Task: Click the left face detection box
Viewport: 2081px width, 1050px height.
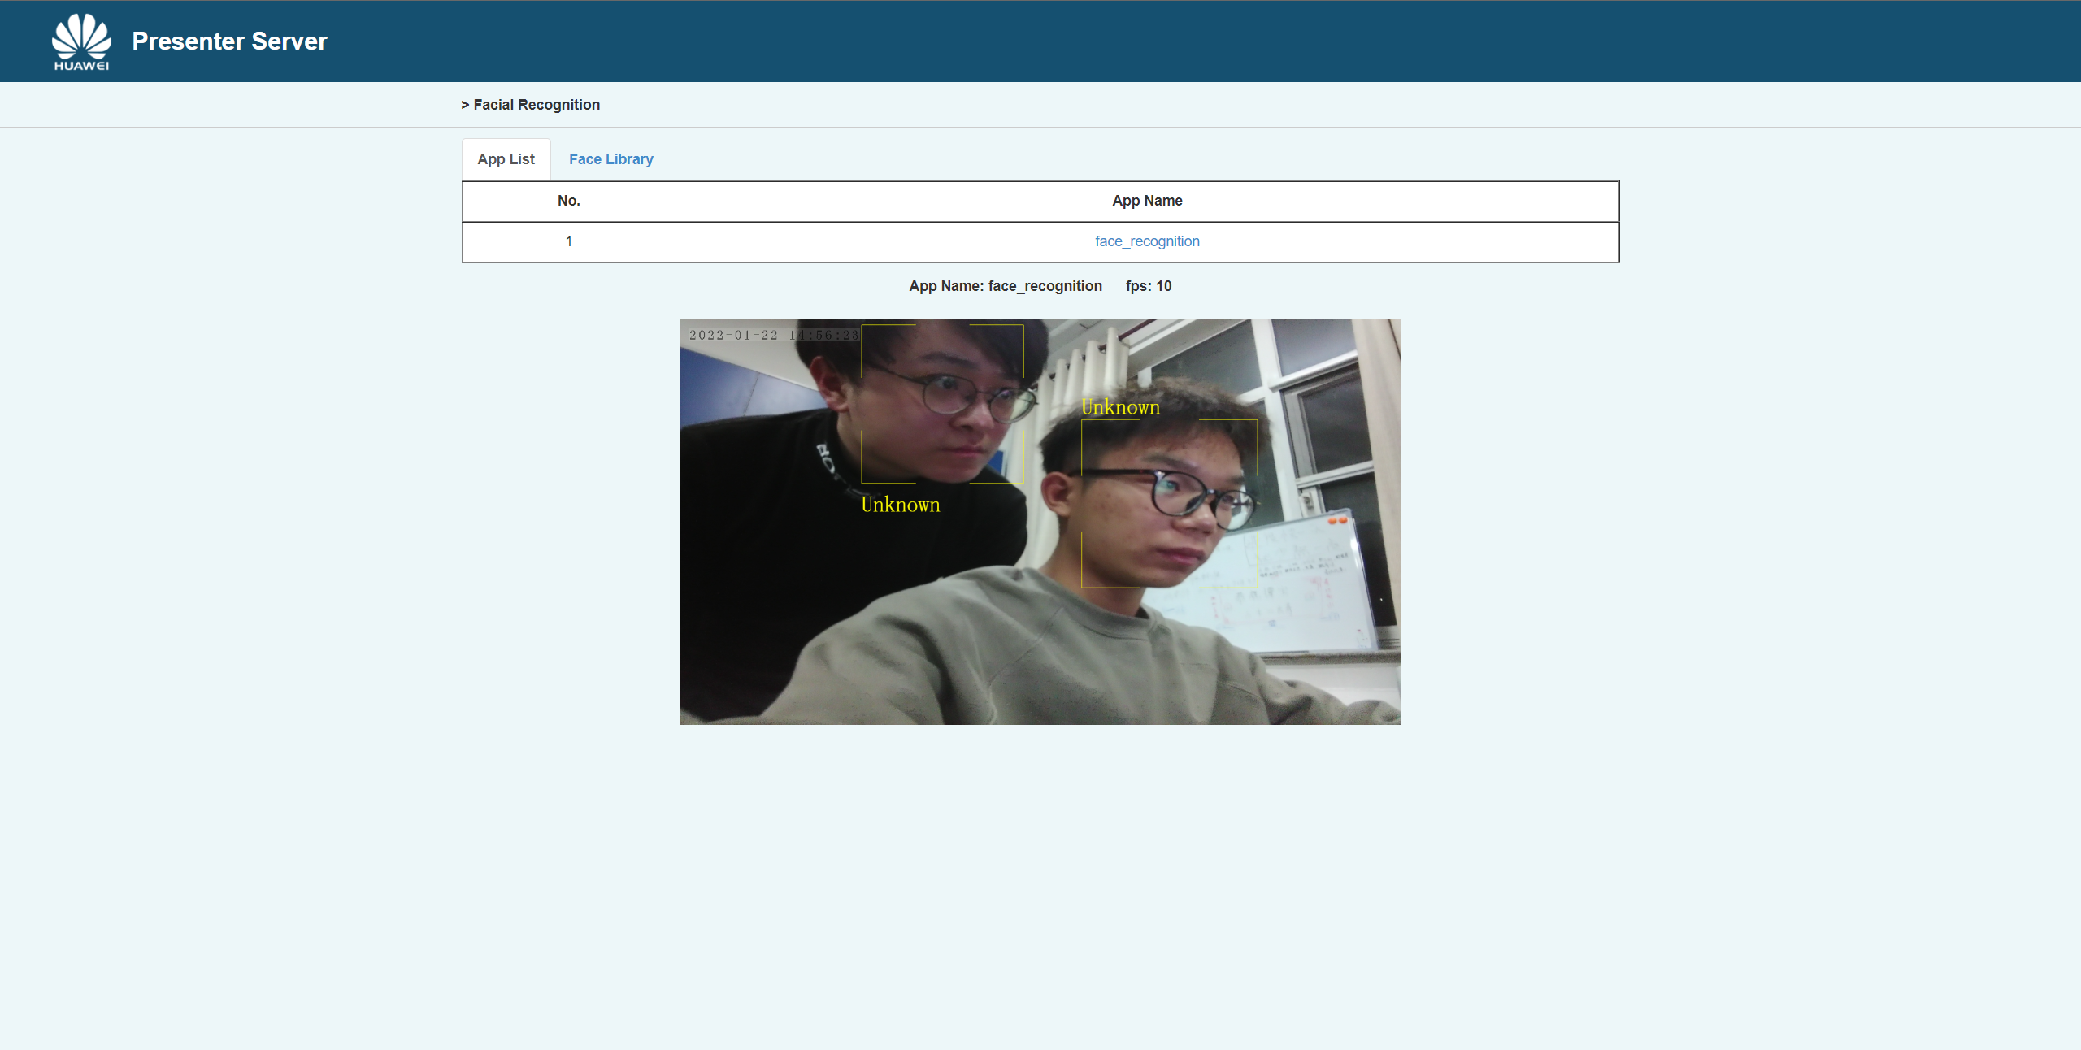Action: coord(941,404)
